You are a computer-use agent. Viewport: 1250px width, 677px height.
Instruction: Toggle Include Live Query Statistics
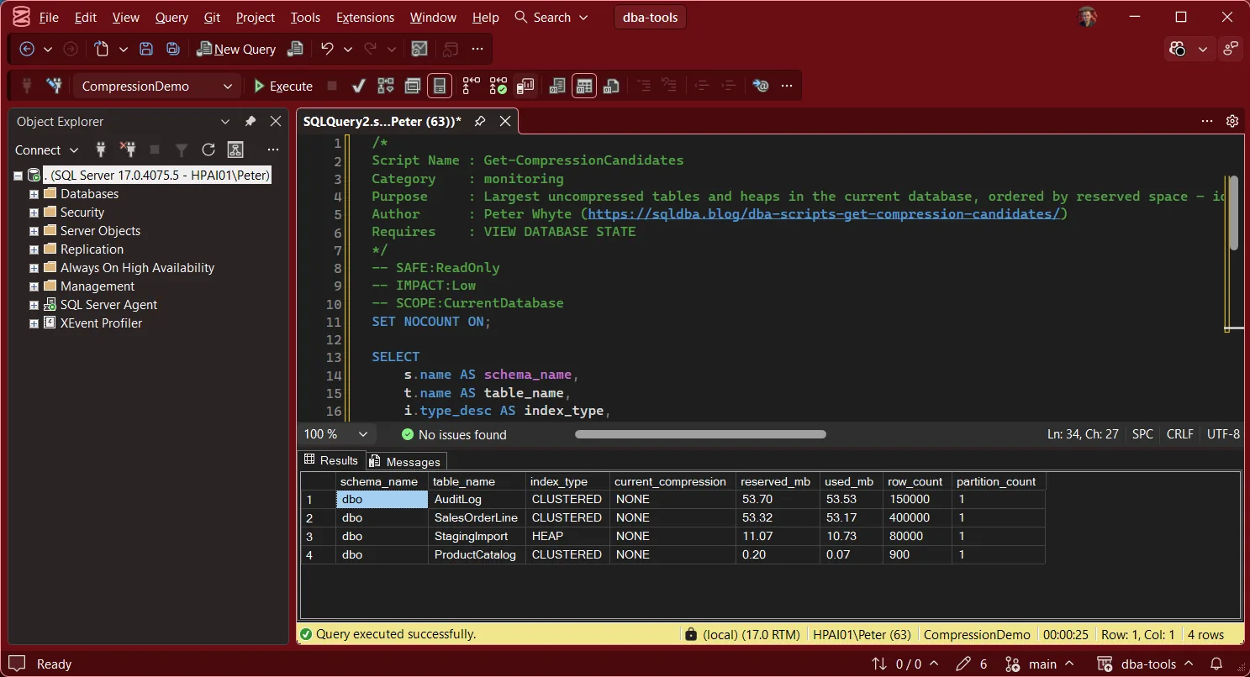tap(498, 86)
